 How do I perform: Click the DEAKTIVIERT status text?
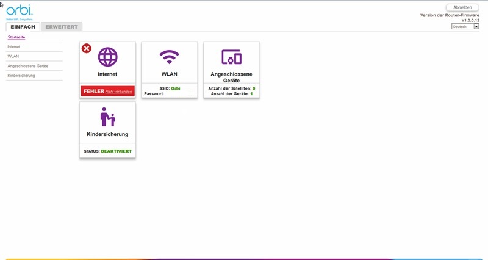[x=117, y=151]
